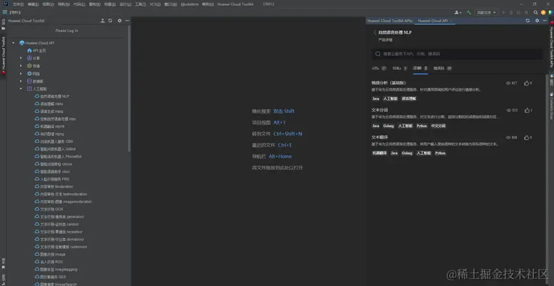Switch to the SDKs tab
Image resolution: width=554 pixels, height=286 pixels.
pyautogui.click(x=400, y=68)
